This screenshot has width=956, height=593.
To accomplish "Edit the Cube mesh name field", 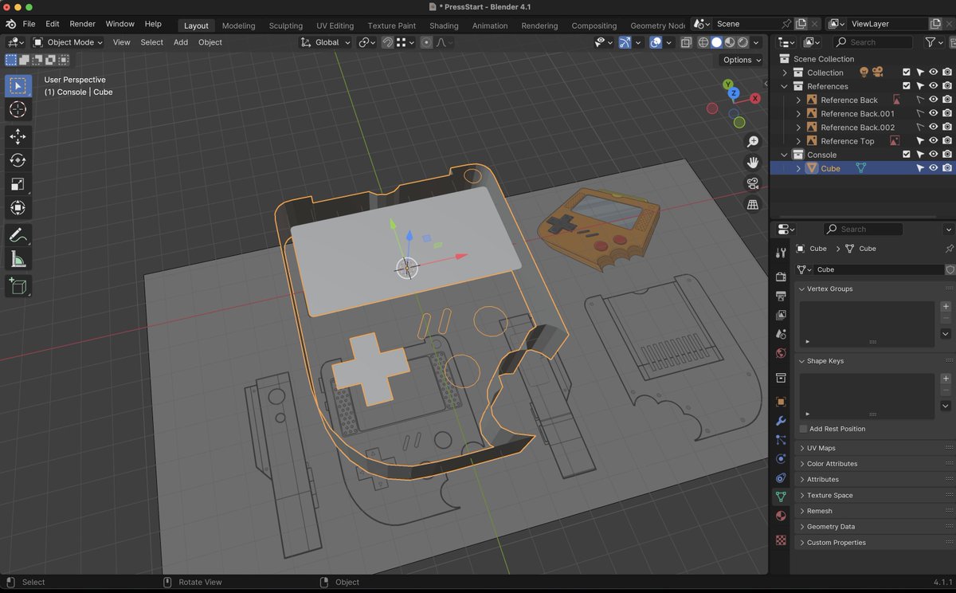I will click(x=879, y=269).
